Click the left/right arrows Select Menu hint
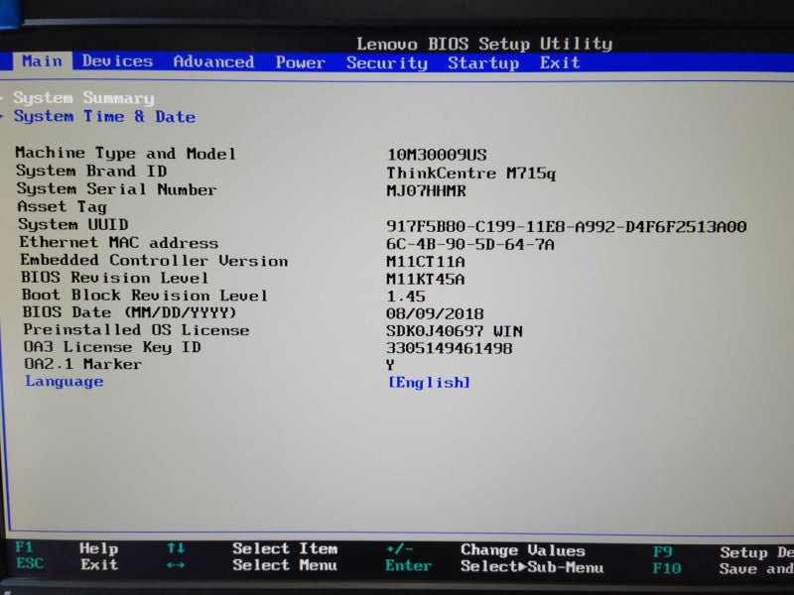The height and width of the screenshot is (595, 794). click(x=252, y=564)
